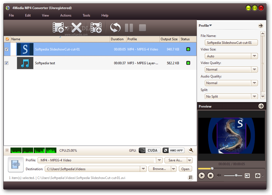Open the Video Quality dropdown

click(254, 70)
